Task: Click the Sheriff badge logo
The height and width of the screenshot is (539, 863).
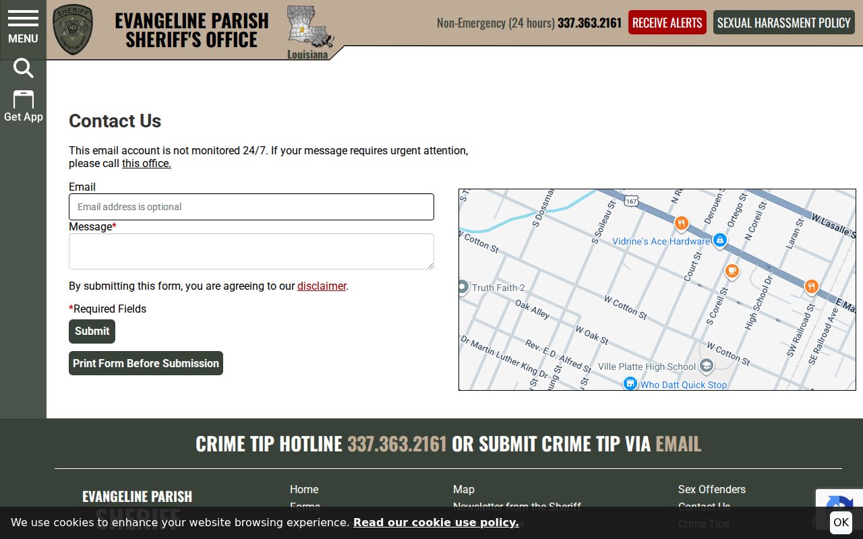Action: [x=73, y=30]
